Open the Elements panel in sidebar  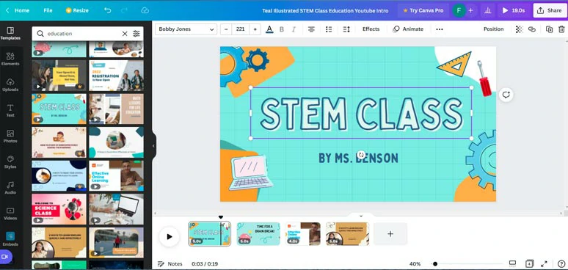[x=10, y=59]
